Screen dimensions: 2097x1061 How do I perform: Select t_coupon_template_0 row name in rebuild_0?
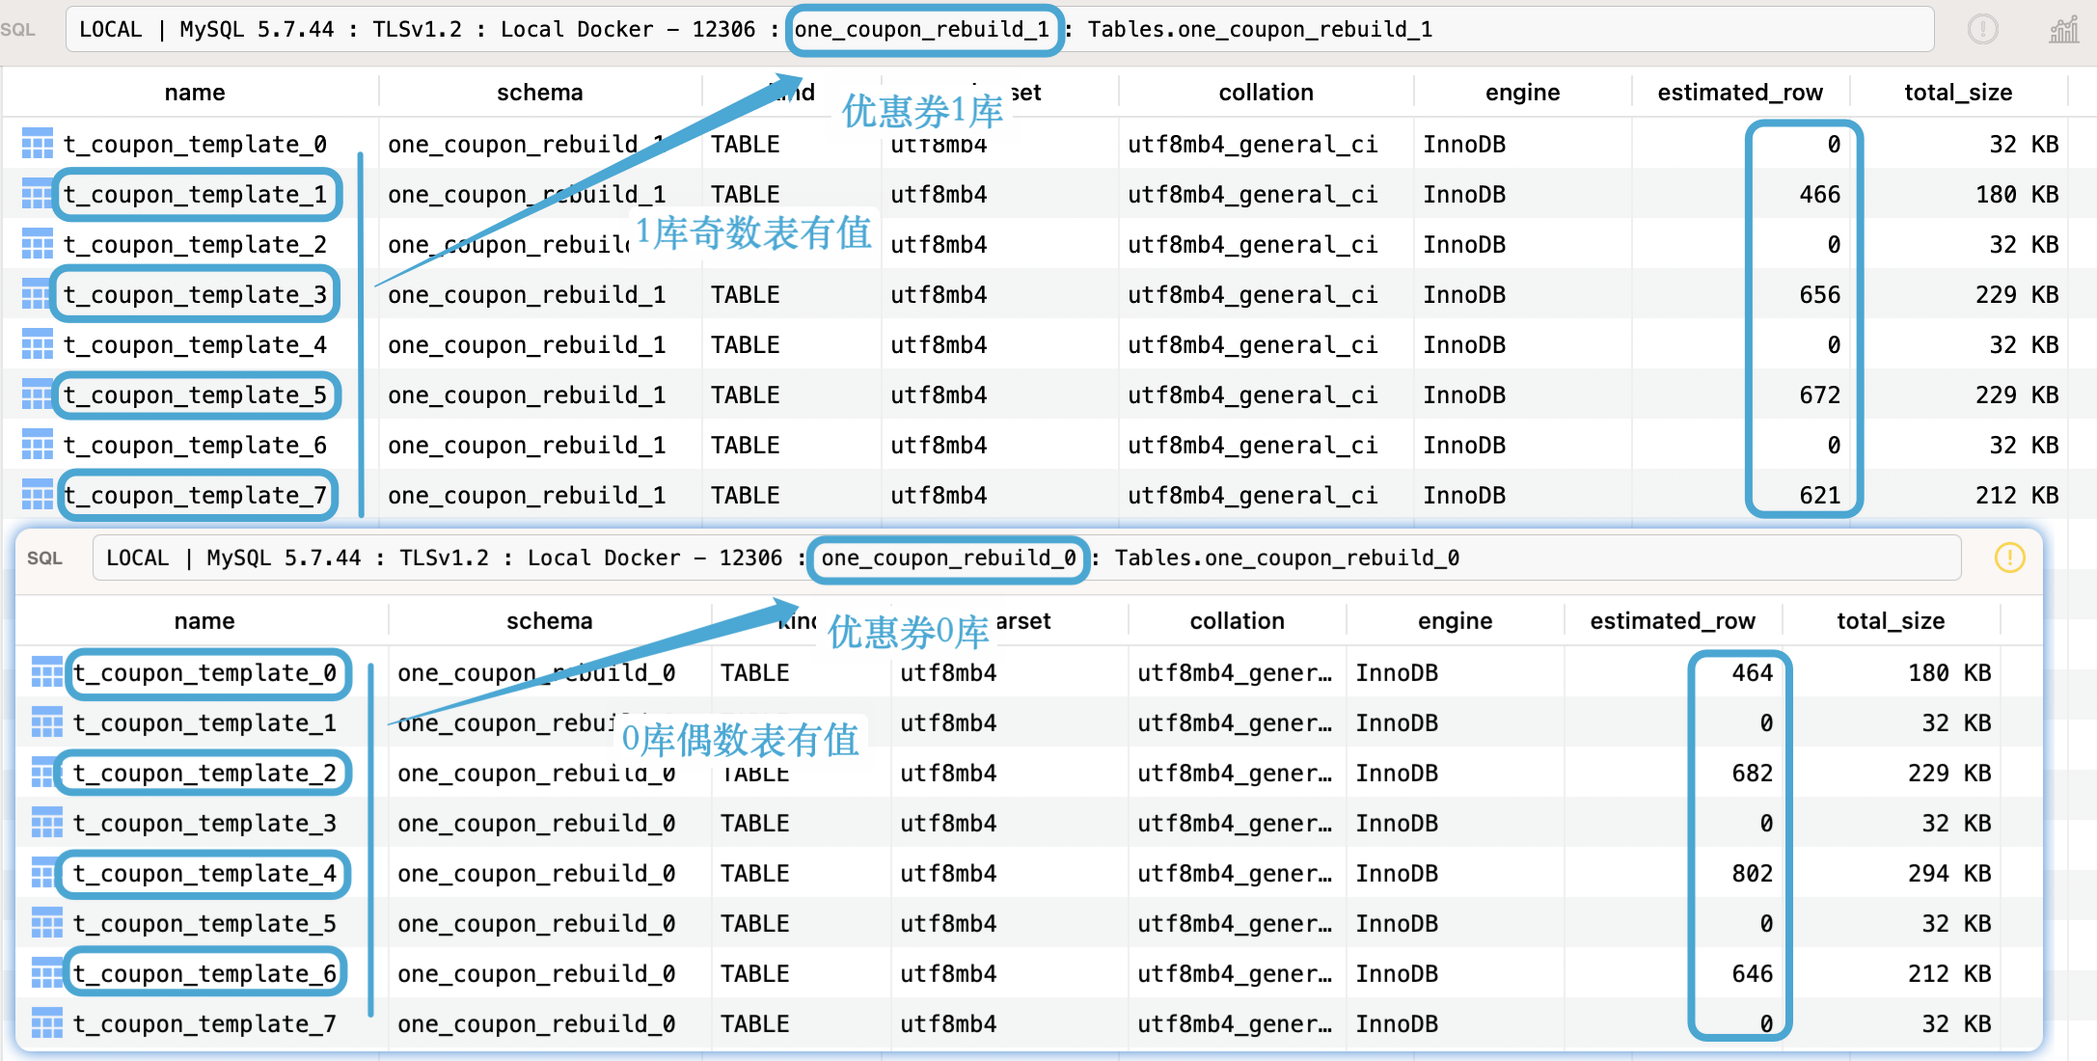click(x=205, y=673)
